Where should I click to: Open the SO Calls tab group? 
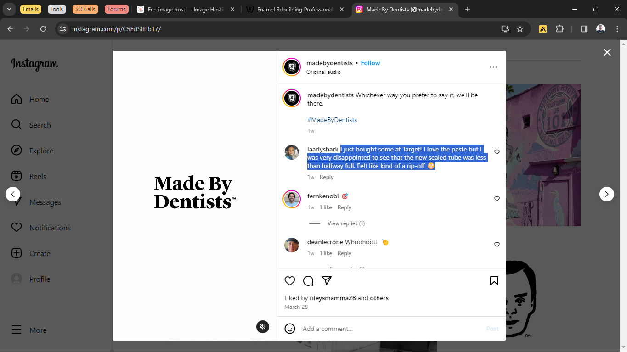tap(85, 9)
